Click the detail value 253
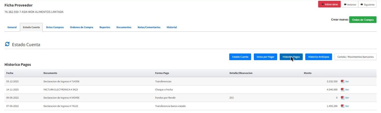Screen dimensions: 381x113 (232, 98)
